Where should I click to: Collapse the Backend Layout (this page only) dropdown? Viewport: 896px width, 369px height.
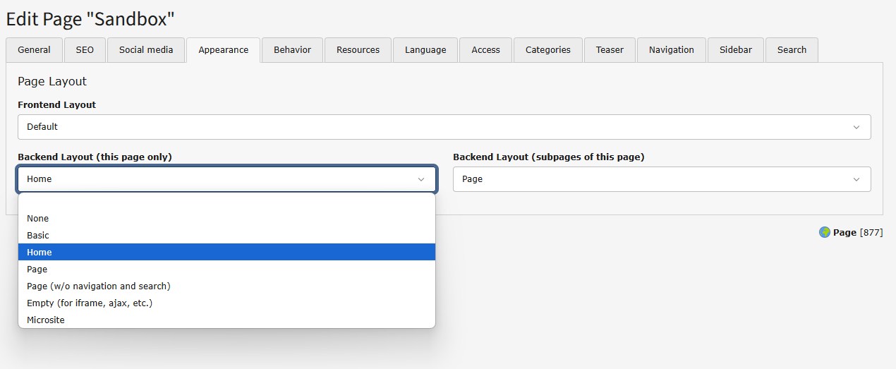pos(226,179)
